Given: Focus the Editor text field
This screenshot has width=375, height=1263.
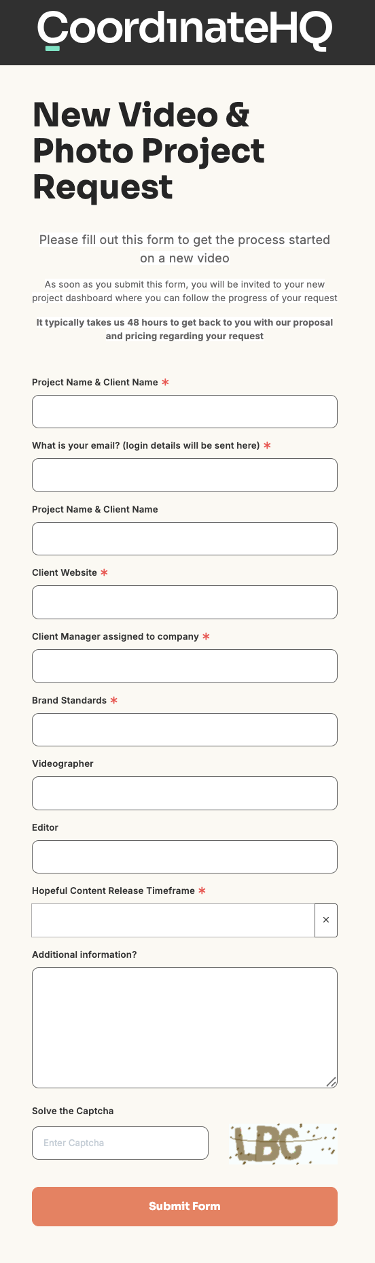Looking at the screenshot, I should point(185,857).
